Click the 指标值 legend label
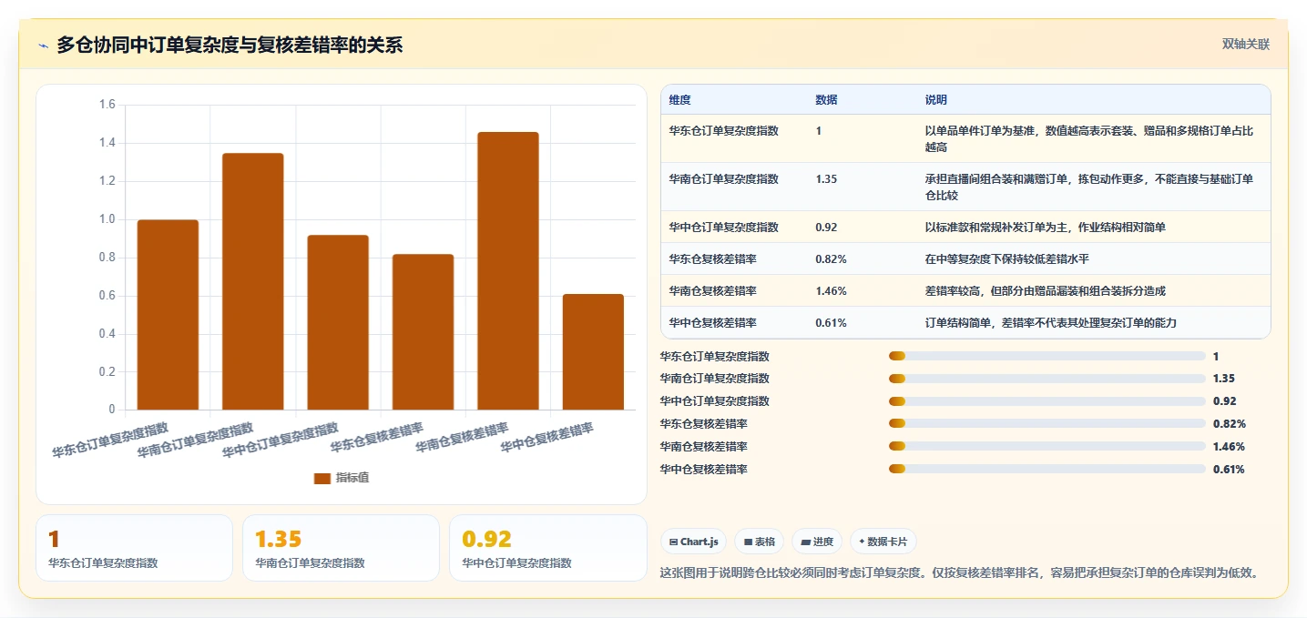Viewport: 1307px width, 618px height. 352,478
